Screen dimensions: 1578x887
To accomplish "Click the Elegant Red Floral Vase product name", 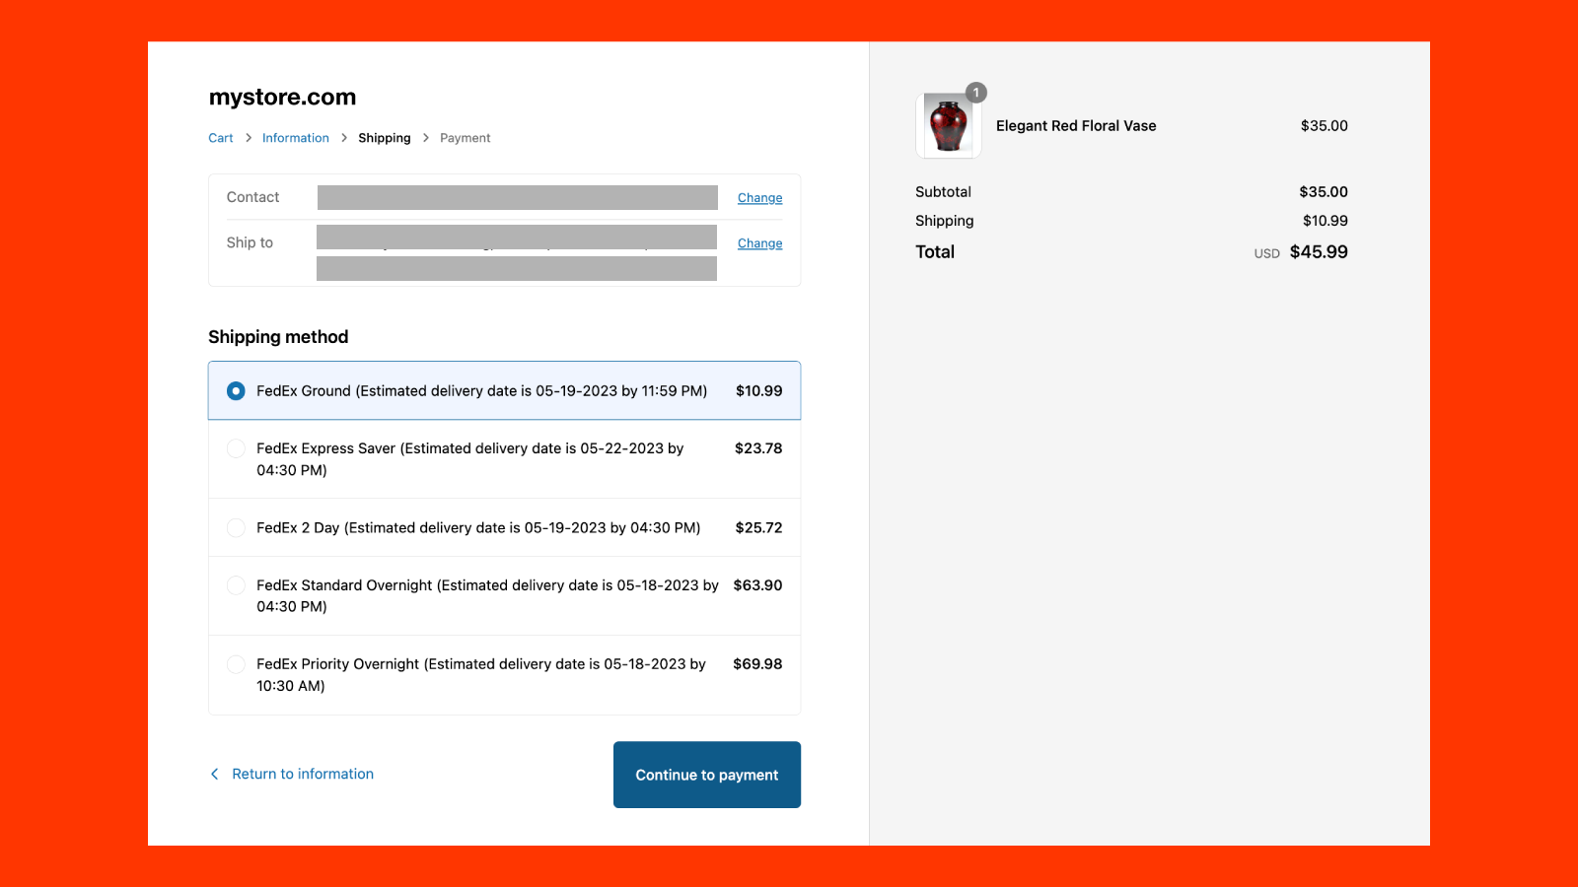I will (x=1076, y=125).
